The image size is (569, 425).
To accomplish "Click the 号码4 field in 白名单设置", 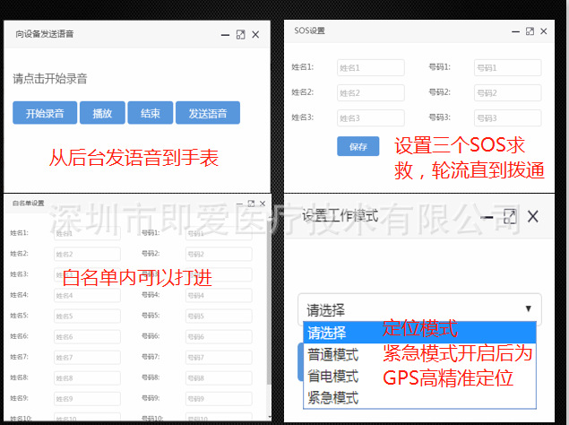I will pos(219,295).
